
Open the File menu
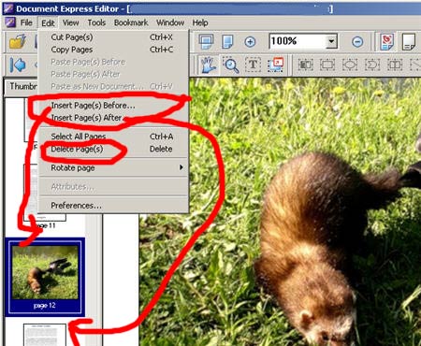click(x=26, y=22)
